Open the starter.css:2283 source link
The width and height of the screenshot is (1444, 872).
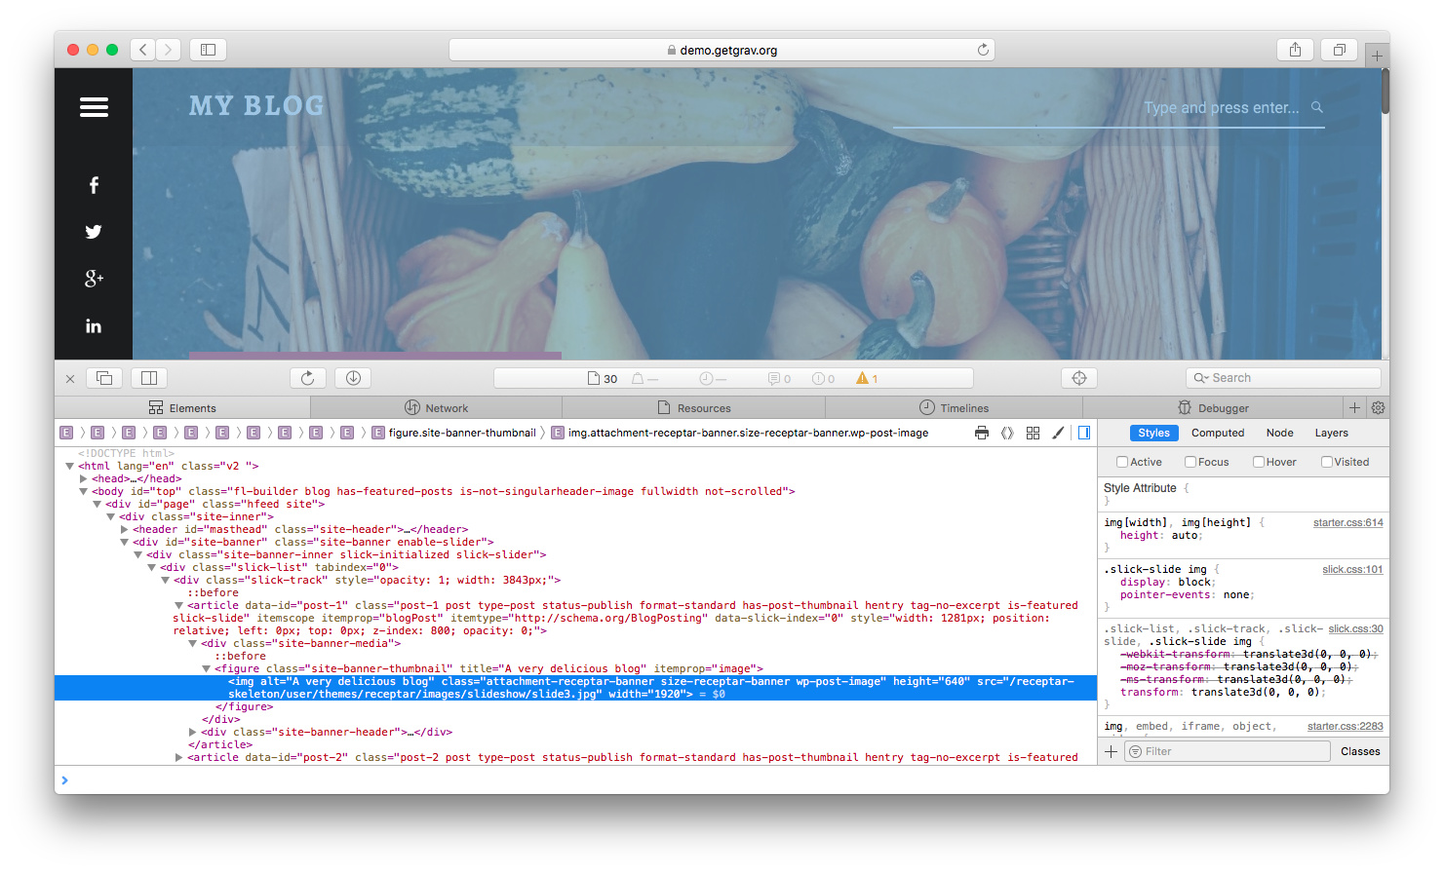1346,727
